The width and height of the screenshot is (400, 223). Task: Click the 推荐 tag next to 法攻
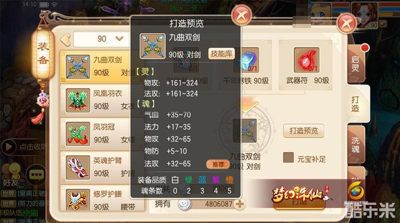tap(217, 164)
